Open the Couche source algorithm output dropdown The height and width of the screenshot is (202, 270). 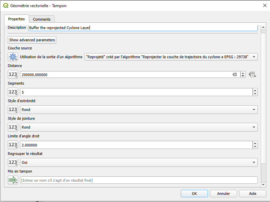(x=171, y=57)
